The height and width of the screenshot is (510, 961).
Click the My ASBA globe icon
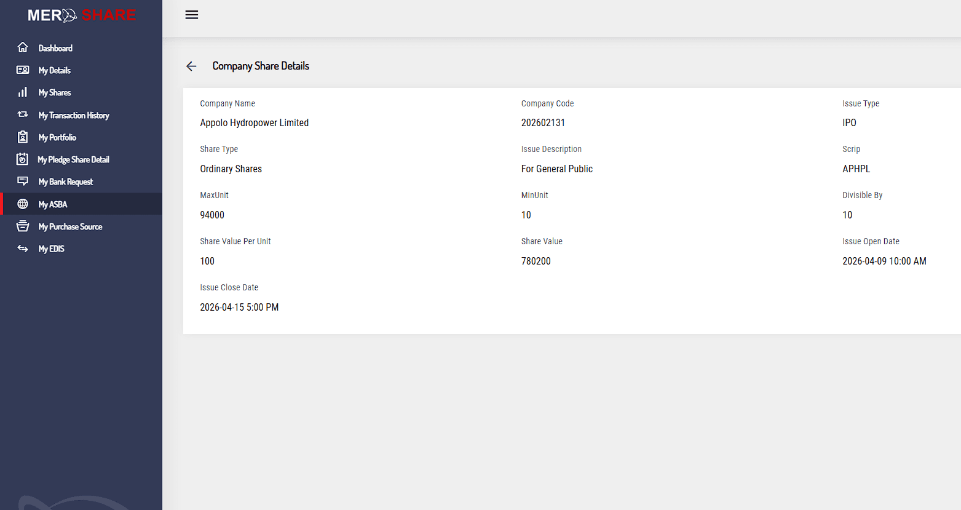pos(23,204)
